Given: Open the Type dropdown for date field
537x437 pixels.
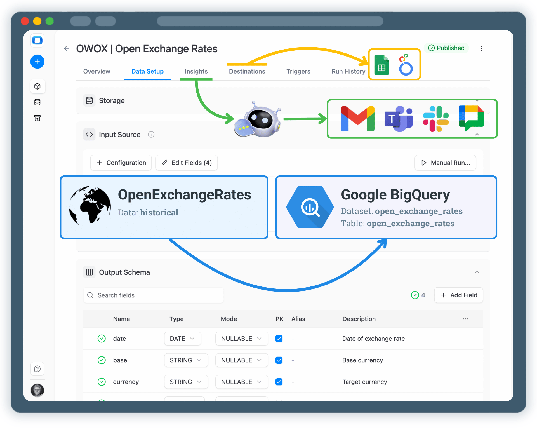Looking at the screenshot, I should pyautogui.click(x=182, y=339).
